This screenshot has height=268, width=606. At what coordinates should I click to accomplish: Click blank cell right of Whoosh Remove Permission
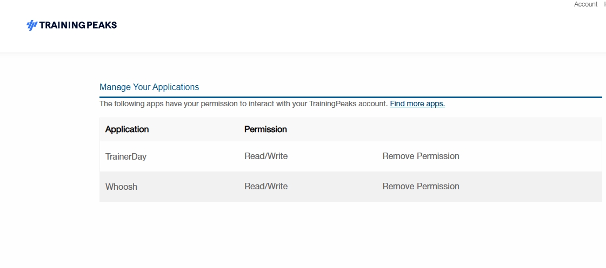[531, 187]
